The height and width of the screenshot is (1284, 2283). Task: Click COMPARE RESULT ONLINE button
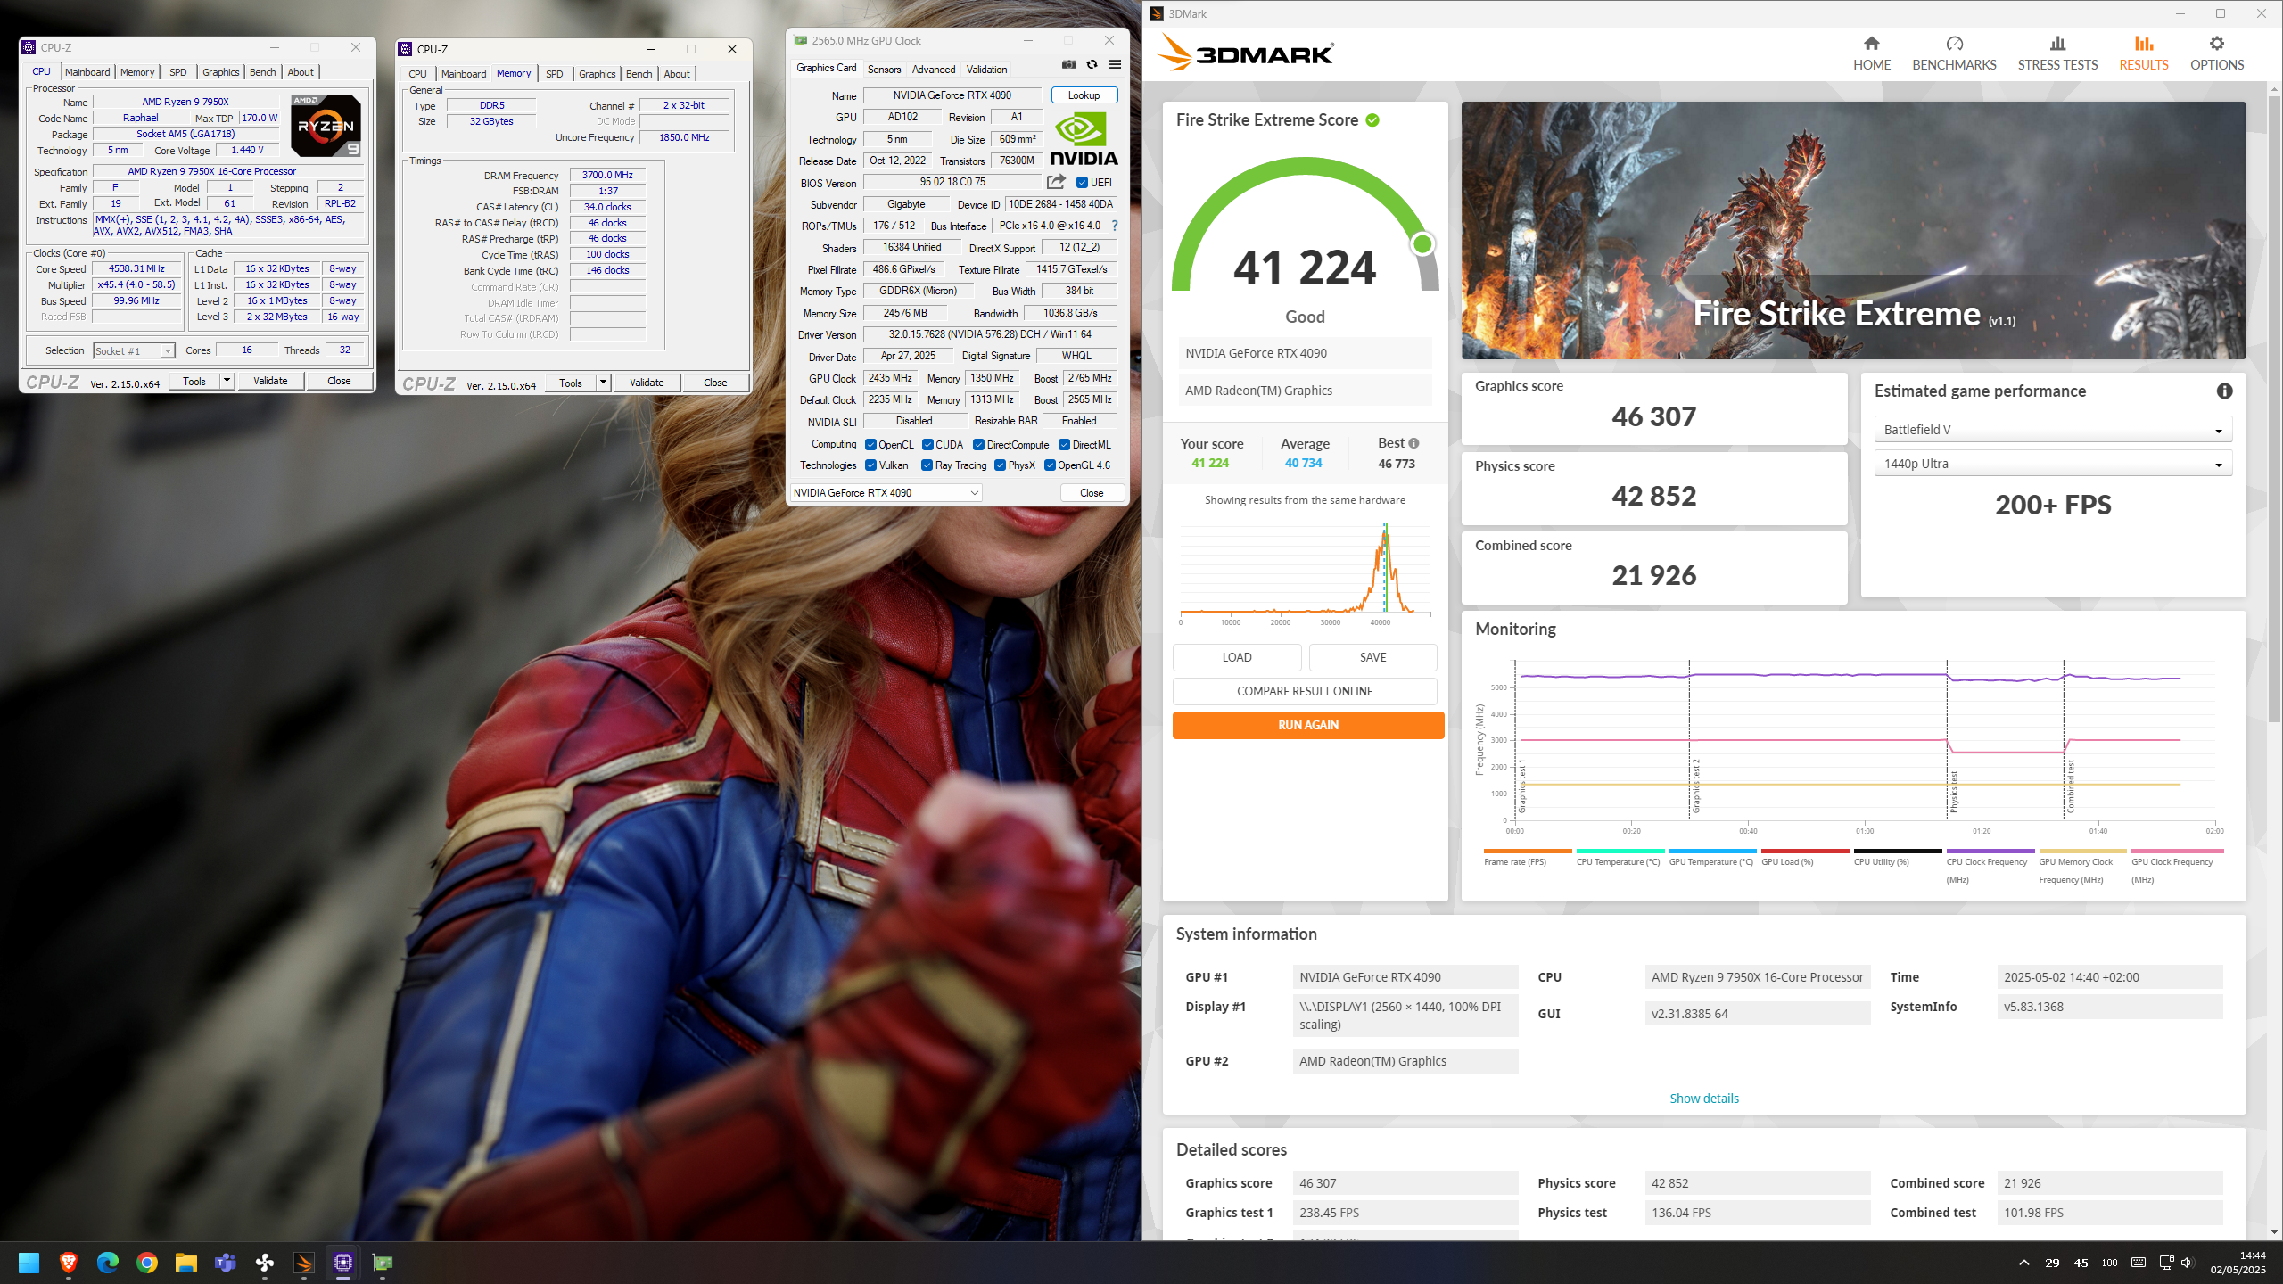[1305, 691]
